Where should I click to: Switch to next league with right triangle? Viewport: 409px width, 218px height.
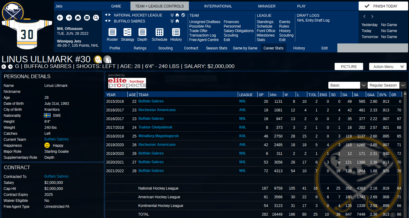(110, 15)
